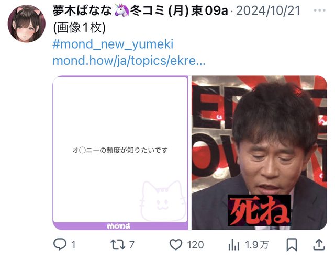The height and width of the screenshot is (261, 335).
Task: Open the 夢木ばなな display name
Action: (x=82, y=10)
